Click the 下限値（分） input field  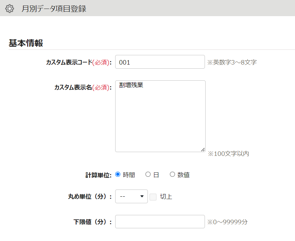160,222
